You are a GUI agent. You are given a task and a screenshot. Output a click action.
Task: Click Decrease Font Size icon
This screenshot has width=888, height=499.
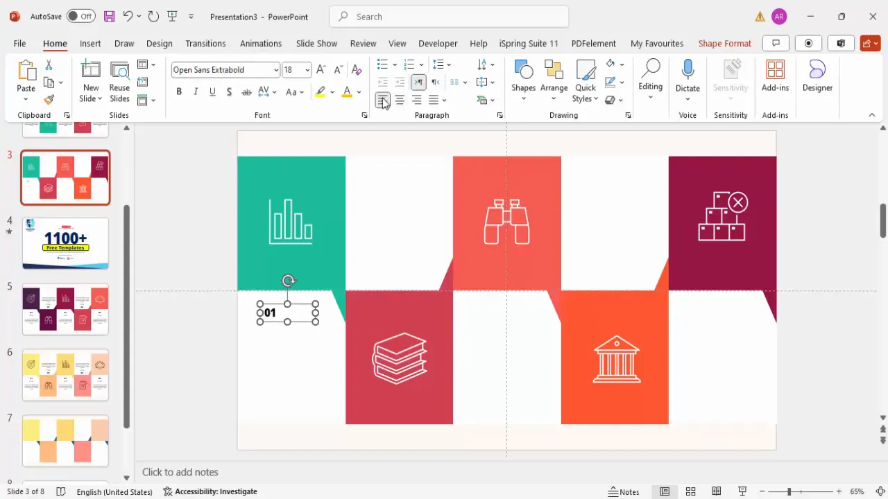point(338,69)
